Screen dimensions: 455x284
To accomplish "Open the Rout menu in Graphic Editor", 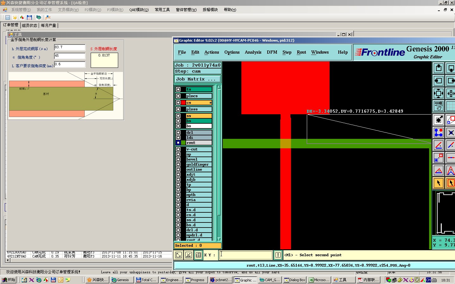I will coord(301,52).
